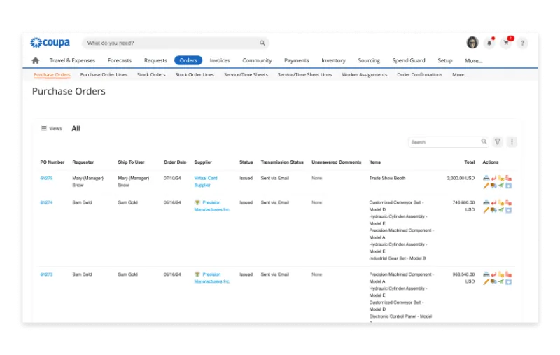Open the Community tab
The height and width of the screenshot is (355, 560).
(x=257, y=60)
